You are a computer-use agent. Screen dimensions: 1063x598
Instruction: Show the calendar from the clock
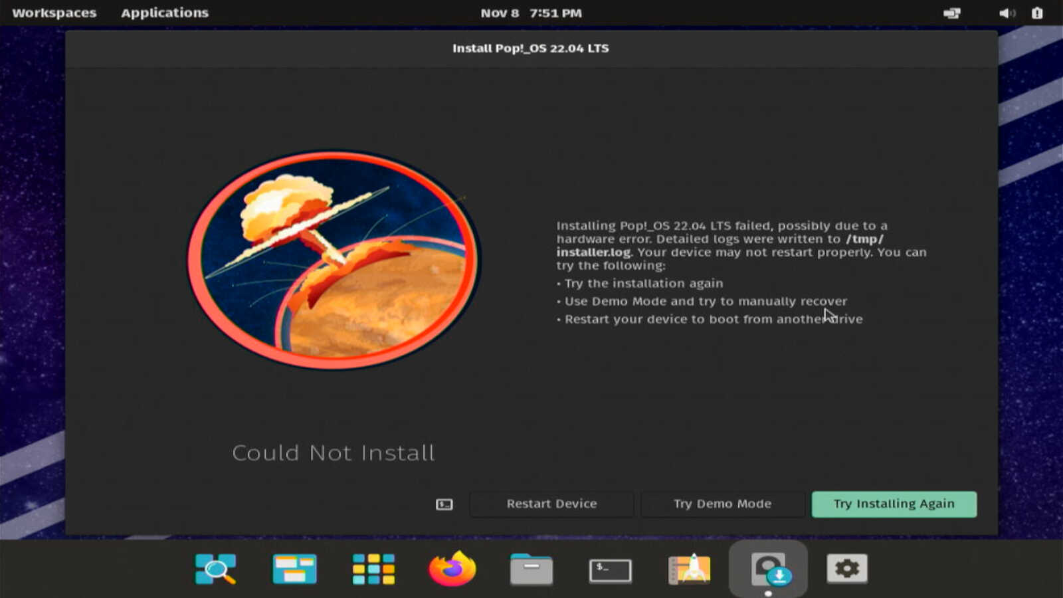(x=531, y=13)
